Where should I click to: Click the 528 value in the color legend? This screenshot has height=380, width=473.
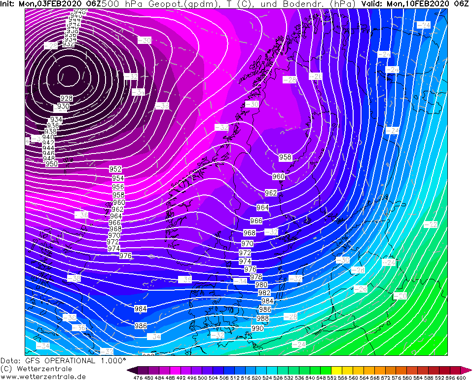pos(278,377)
